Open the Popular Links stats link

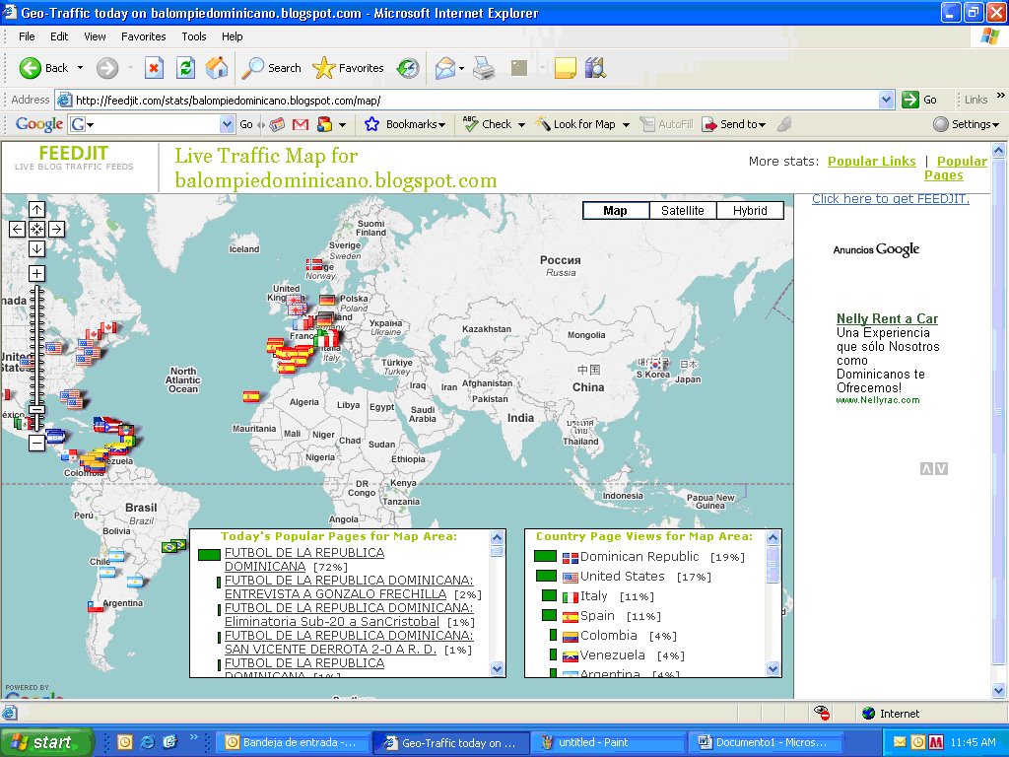point(871,161)
